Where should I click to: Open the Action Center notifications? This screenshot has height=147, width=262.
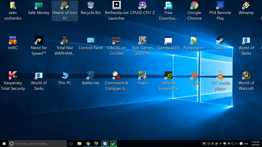point(241,144)
